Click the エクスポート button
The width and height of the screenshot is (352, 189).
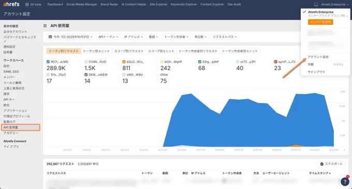coord(332,164)
